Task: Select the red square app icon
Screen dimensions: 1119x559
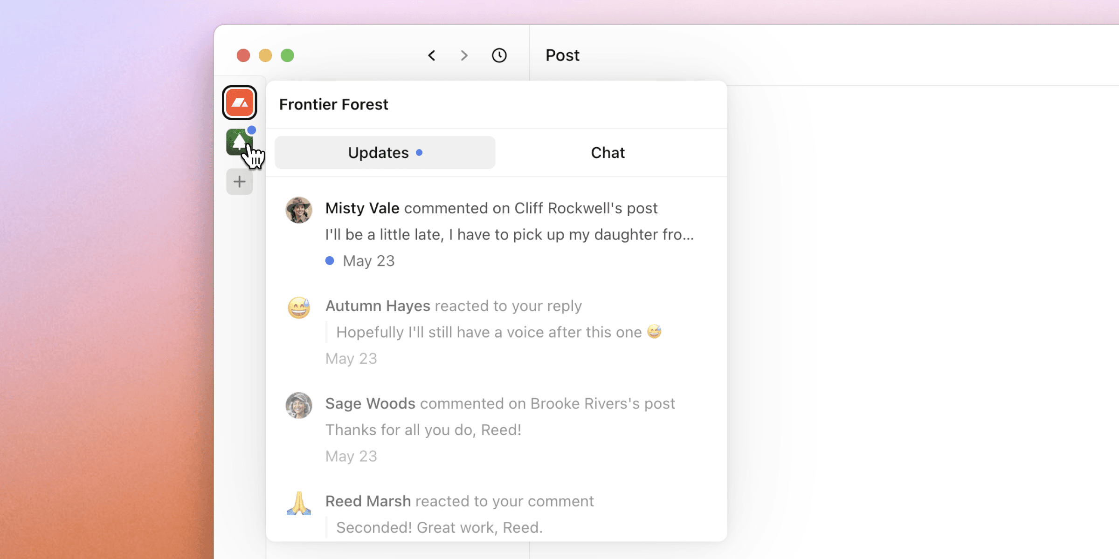Action: (241, 102)
